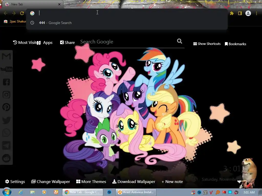This screenshot has width=262, height=196.
Task: Open the Windows Start menu
Action: [7, 192]
